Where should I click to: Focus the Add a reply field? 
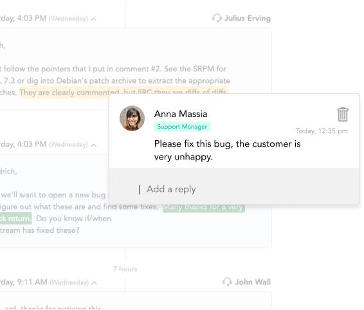pos(234,189)
